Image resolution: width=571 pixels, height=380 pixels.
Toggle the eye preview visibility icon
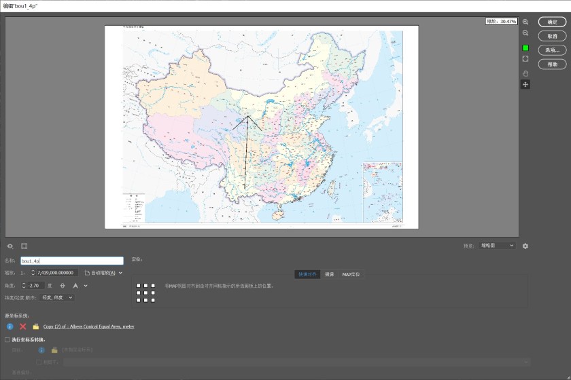pyautogui.click(x=10, y=246)
